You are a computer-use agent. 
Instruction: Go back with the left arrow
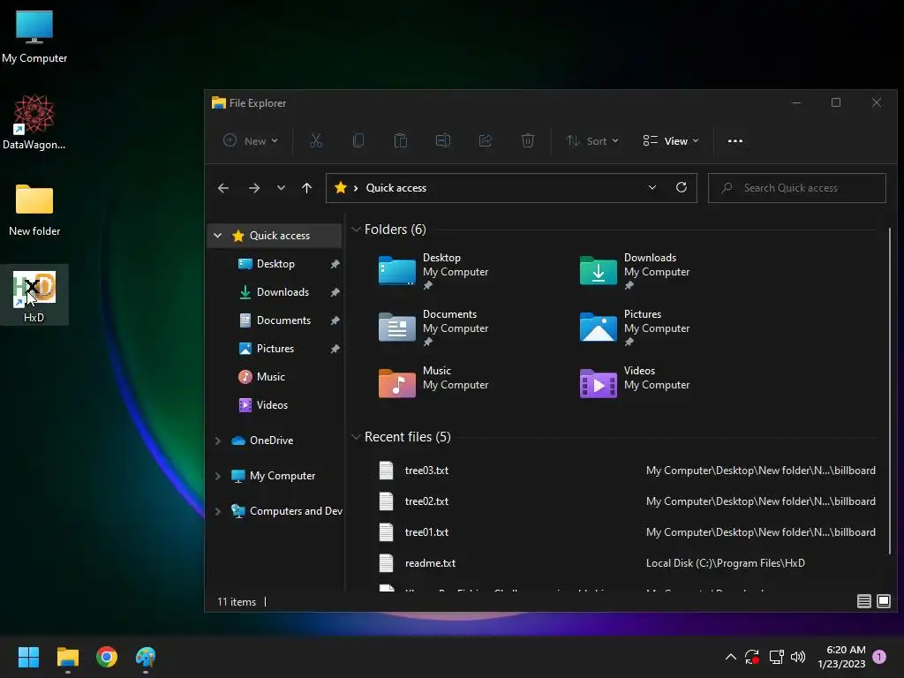223,188
